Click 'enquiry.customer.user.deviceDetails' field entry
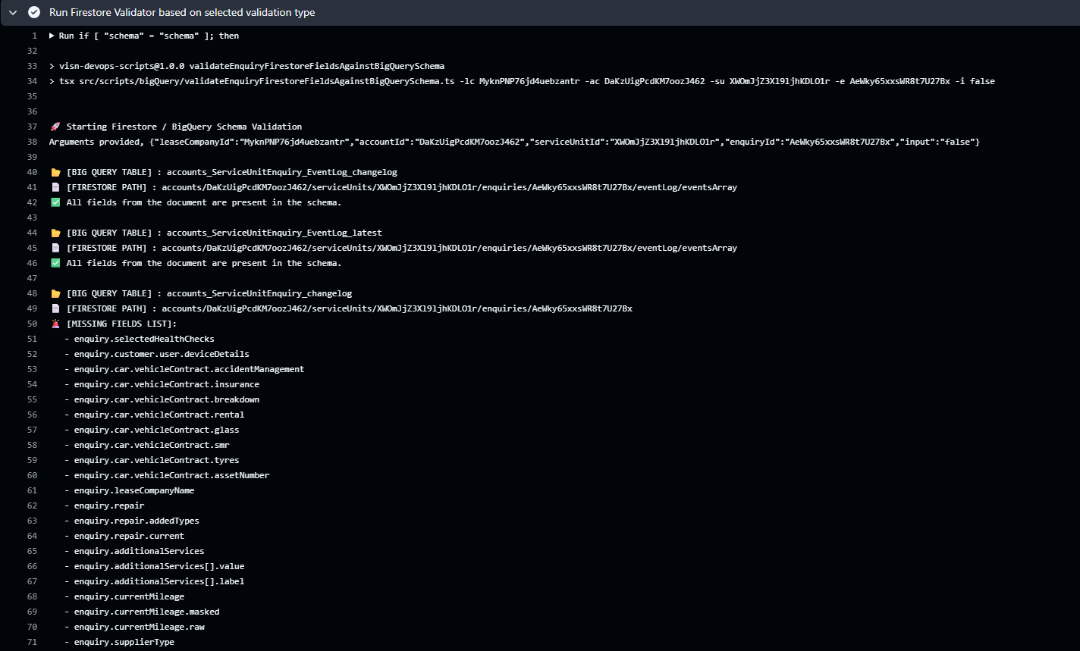Viewport: 1080px width, 651px height. point(162,354)
